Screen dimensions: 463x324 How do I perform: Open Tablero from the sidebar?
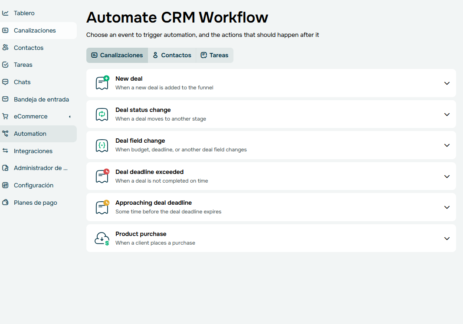point(24,13)
